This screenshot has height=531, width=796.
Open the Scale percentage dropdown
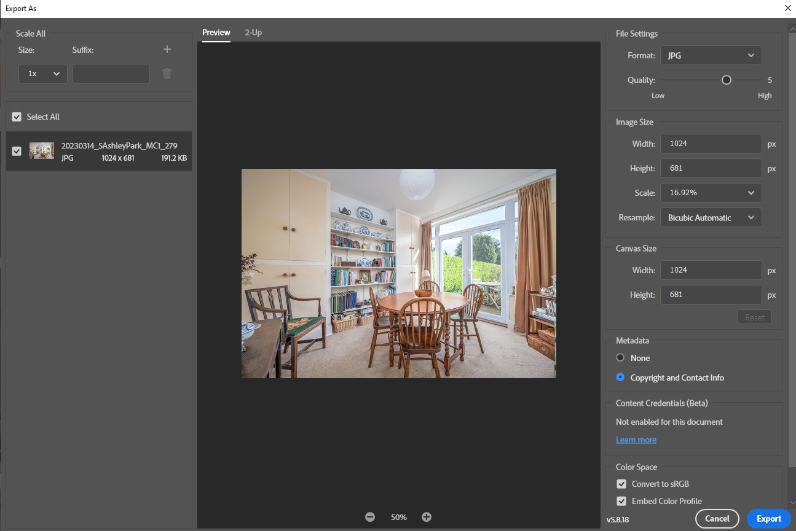coord(711,192)
